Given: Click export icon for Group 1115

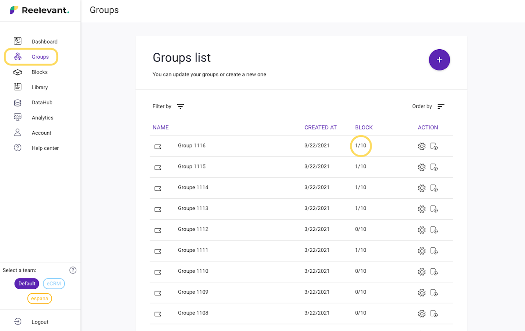Looking at the screenshot, I should pos(434,167).
